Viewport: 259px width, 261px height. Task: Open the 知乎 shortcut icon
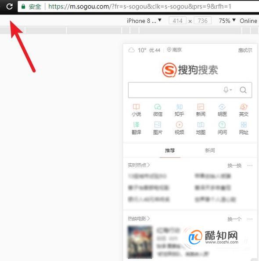pyautogui.click(x=179, y=110)
